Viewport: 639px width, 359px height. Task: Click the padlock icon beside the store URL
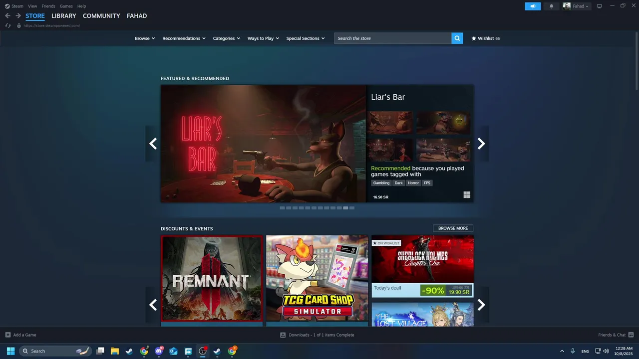pyautogui.click(x=19, y=25)
